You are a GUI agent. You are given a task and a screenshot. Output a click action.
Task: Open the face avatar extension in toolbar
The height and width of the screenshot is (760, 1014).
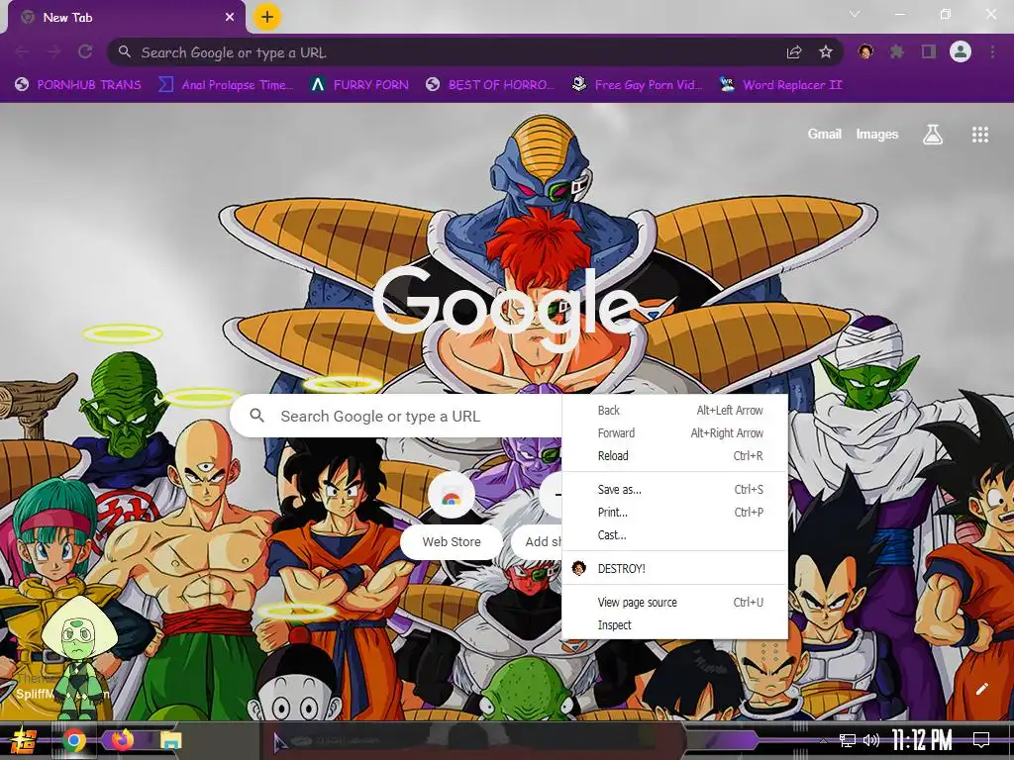point(865,51)
